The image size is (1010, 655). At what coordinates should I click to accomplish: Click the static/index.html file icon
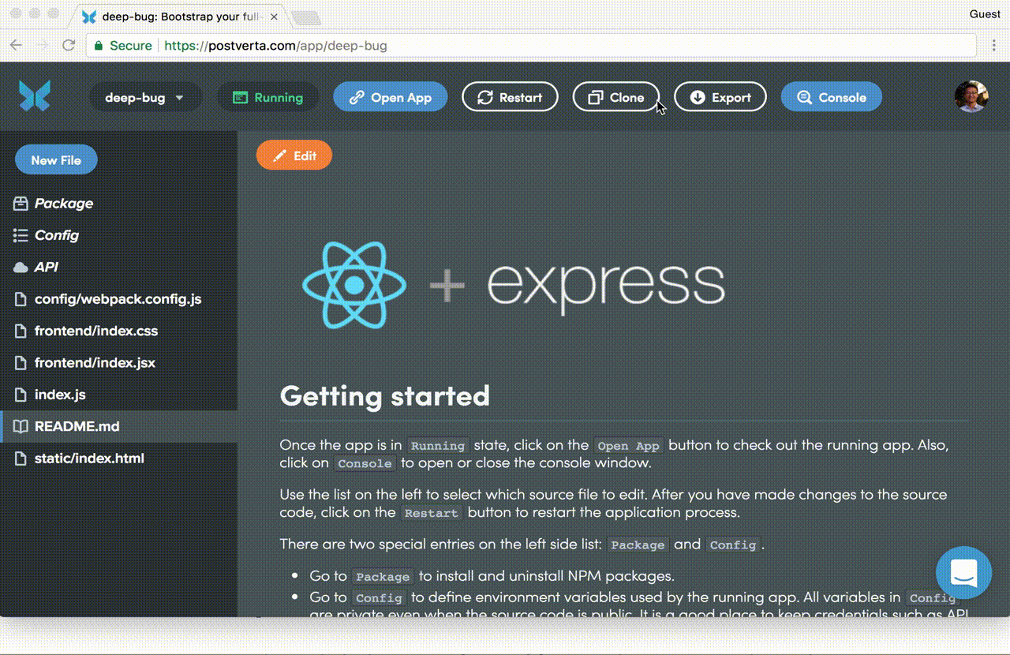point(21,458)
